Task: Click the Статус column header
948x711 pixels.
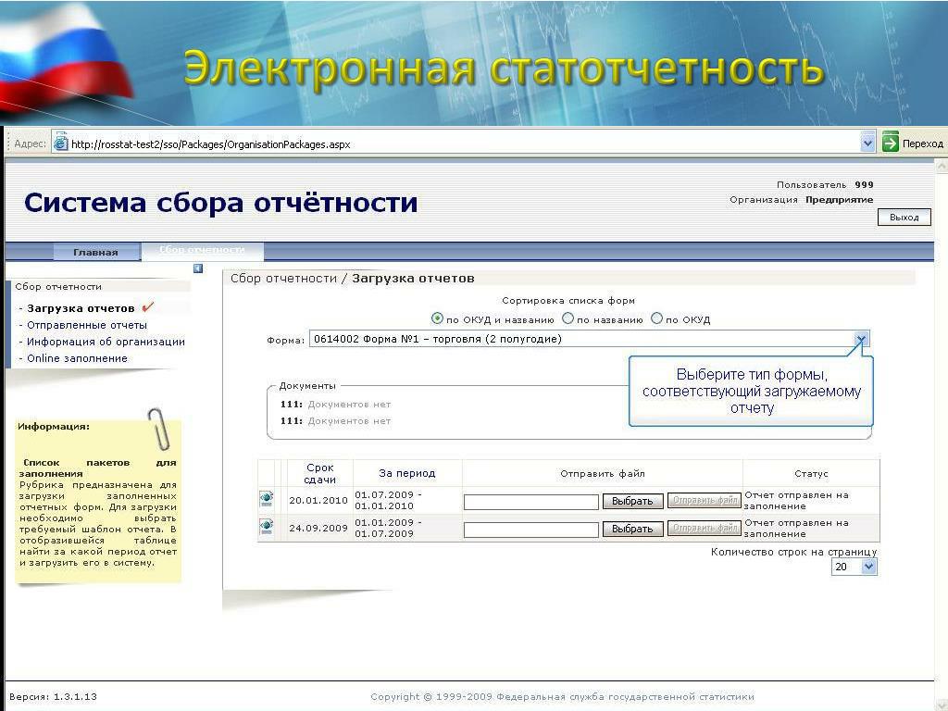Action: tap(811, 473)
